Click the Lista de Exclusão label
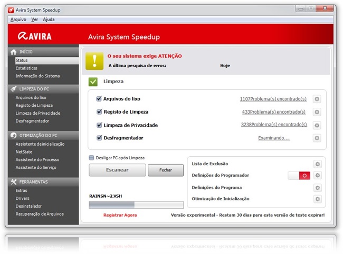 point(210,164)
